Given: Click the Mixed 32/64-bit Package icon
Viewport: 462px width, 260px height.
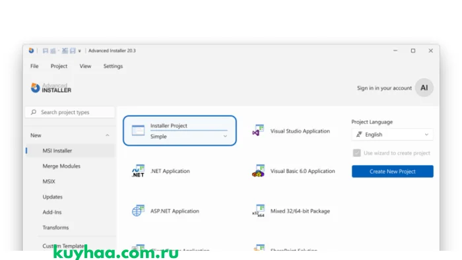Looking at the screenshot, I should pyautogui.click(x=258, y=211).
